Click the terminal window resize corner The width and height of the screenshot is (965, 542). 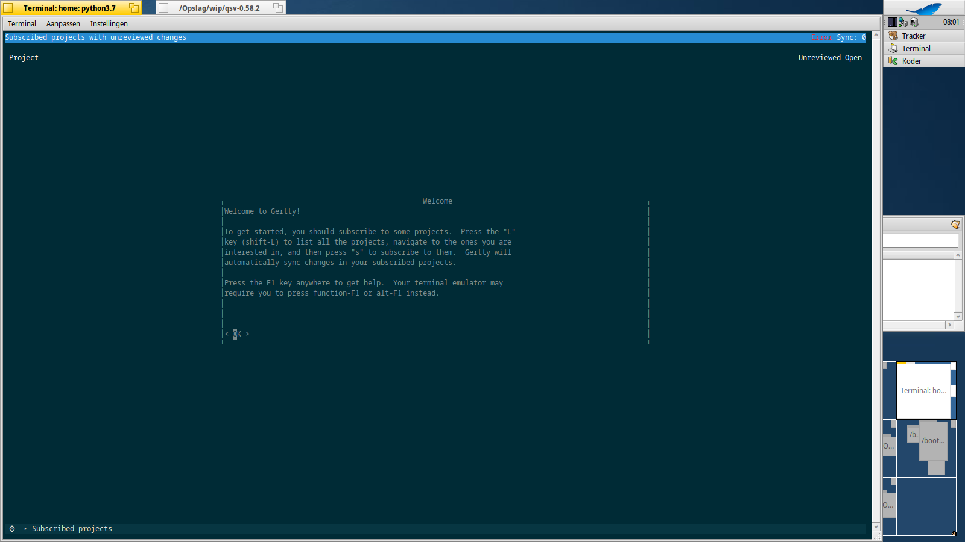(876, 536)
